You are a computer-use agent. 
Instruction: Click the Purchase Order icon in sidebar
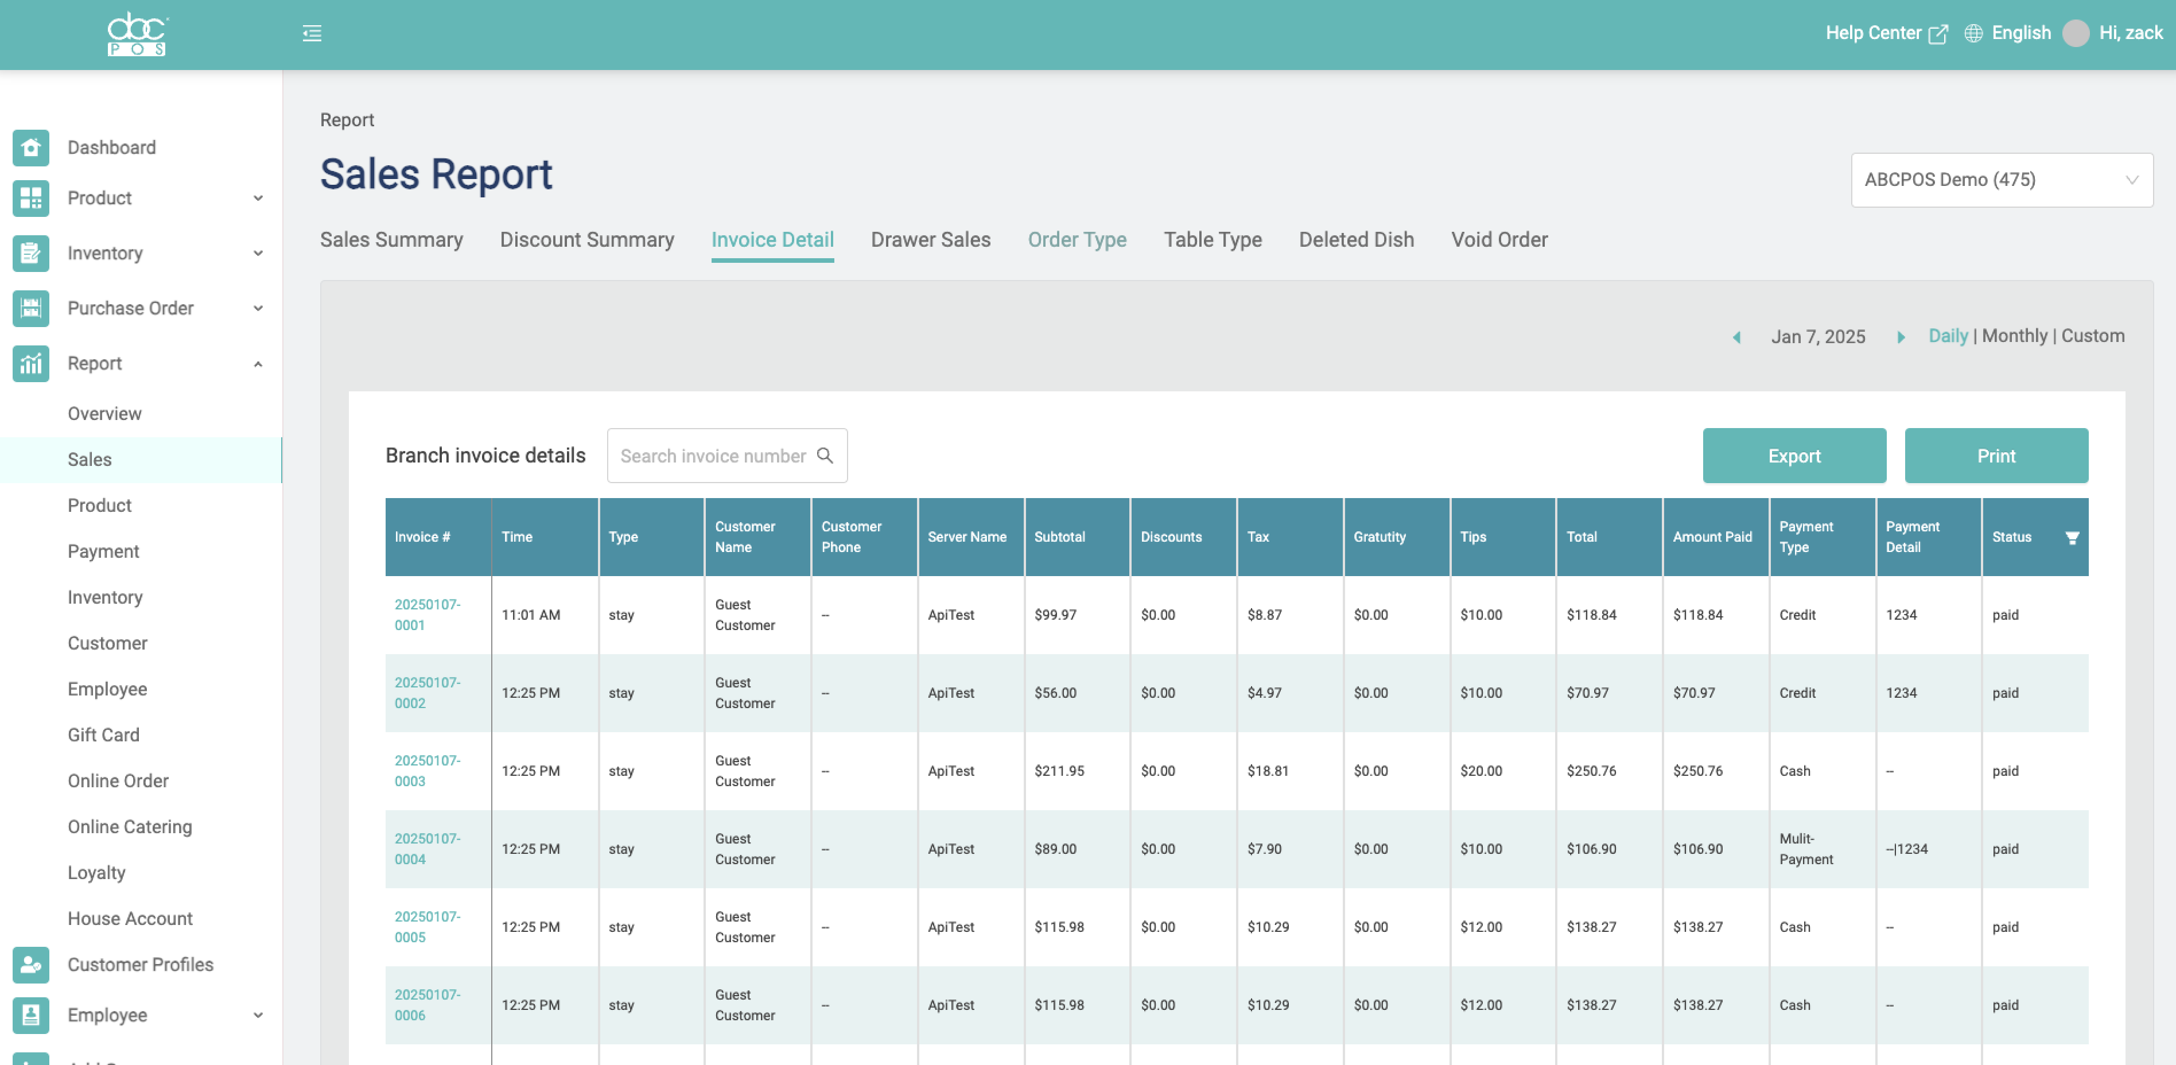31,308
